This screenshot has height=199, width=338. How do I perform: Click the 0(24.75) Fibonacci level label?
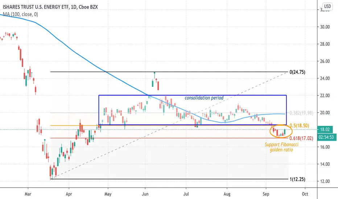click(x=297, y=72)
